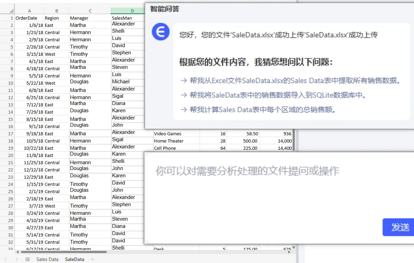This screenshot has height=263, width=414.
Task: Click the blue assistant avatar icon
Action: tap(161, 32)
